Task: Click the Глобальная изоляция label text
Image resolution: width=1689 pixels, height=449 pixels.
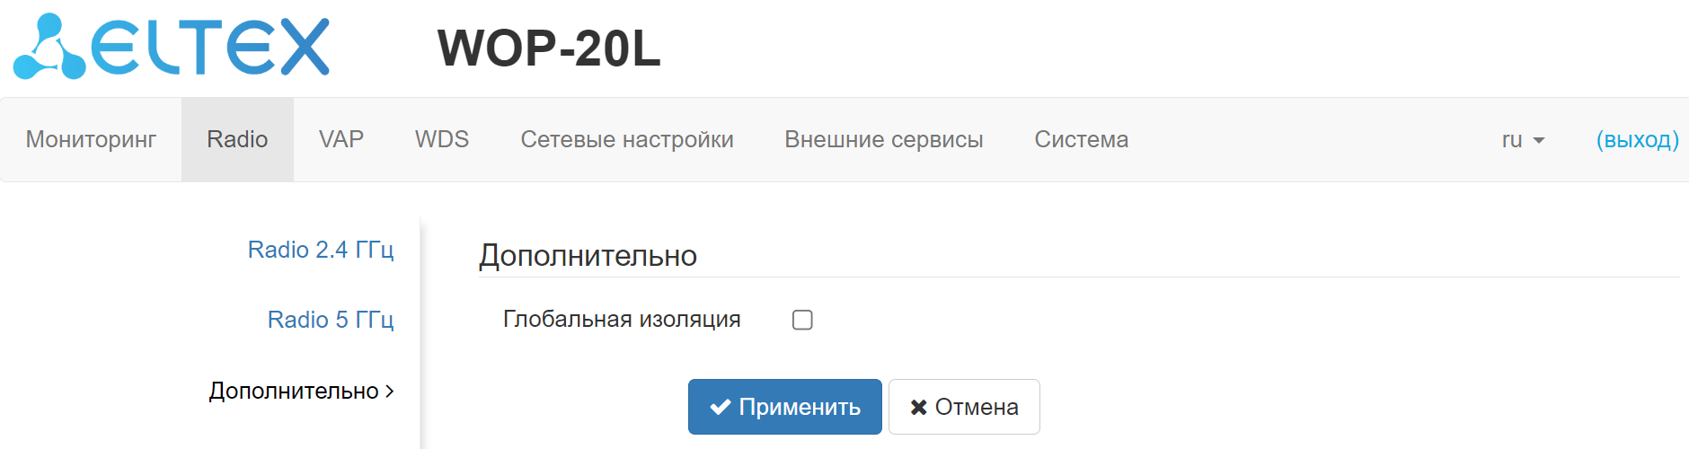Action: click(x=622, y=320)
